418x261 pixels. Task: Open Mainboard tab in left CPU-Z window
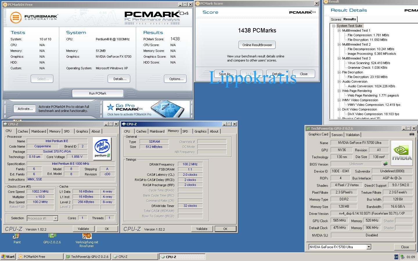(39, 131)
